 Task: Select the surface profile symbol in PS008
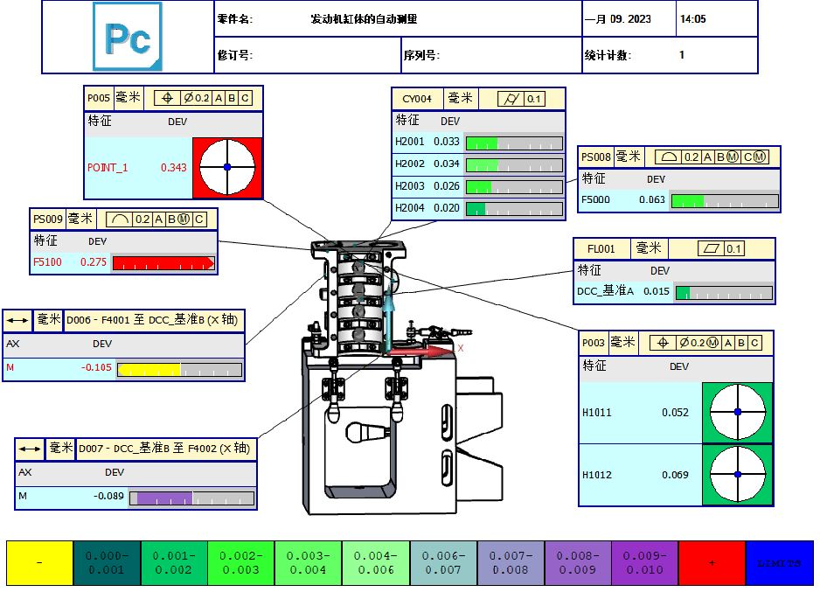pyautogui.click(x=668, y=157)
